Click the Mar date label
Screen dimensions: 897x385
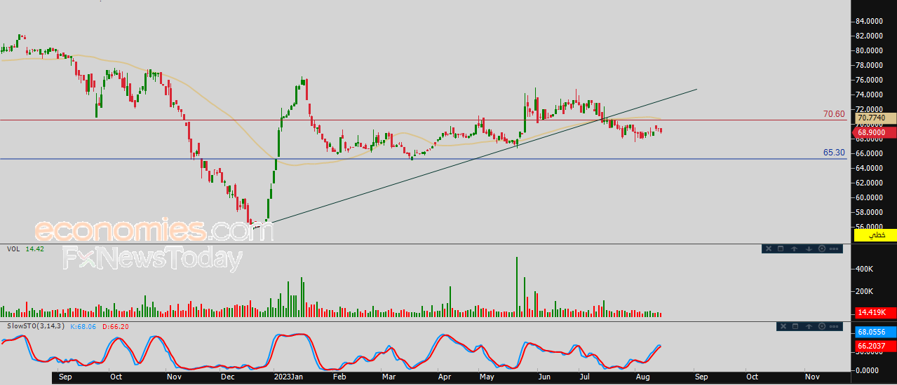pos(389,377)
